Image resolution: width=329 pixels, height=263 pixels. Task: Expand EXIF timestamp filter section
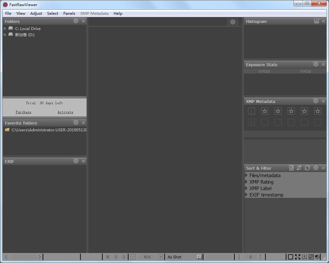tap(246, 195)
